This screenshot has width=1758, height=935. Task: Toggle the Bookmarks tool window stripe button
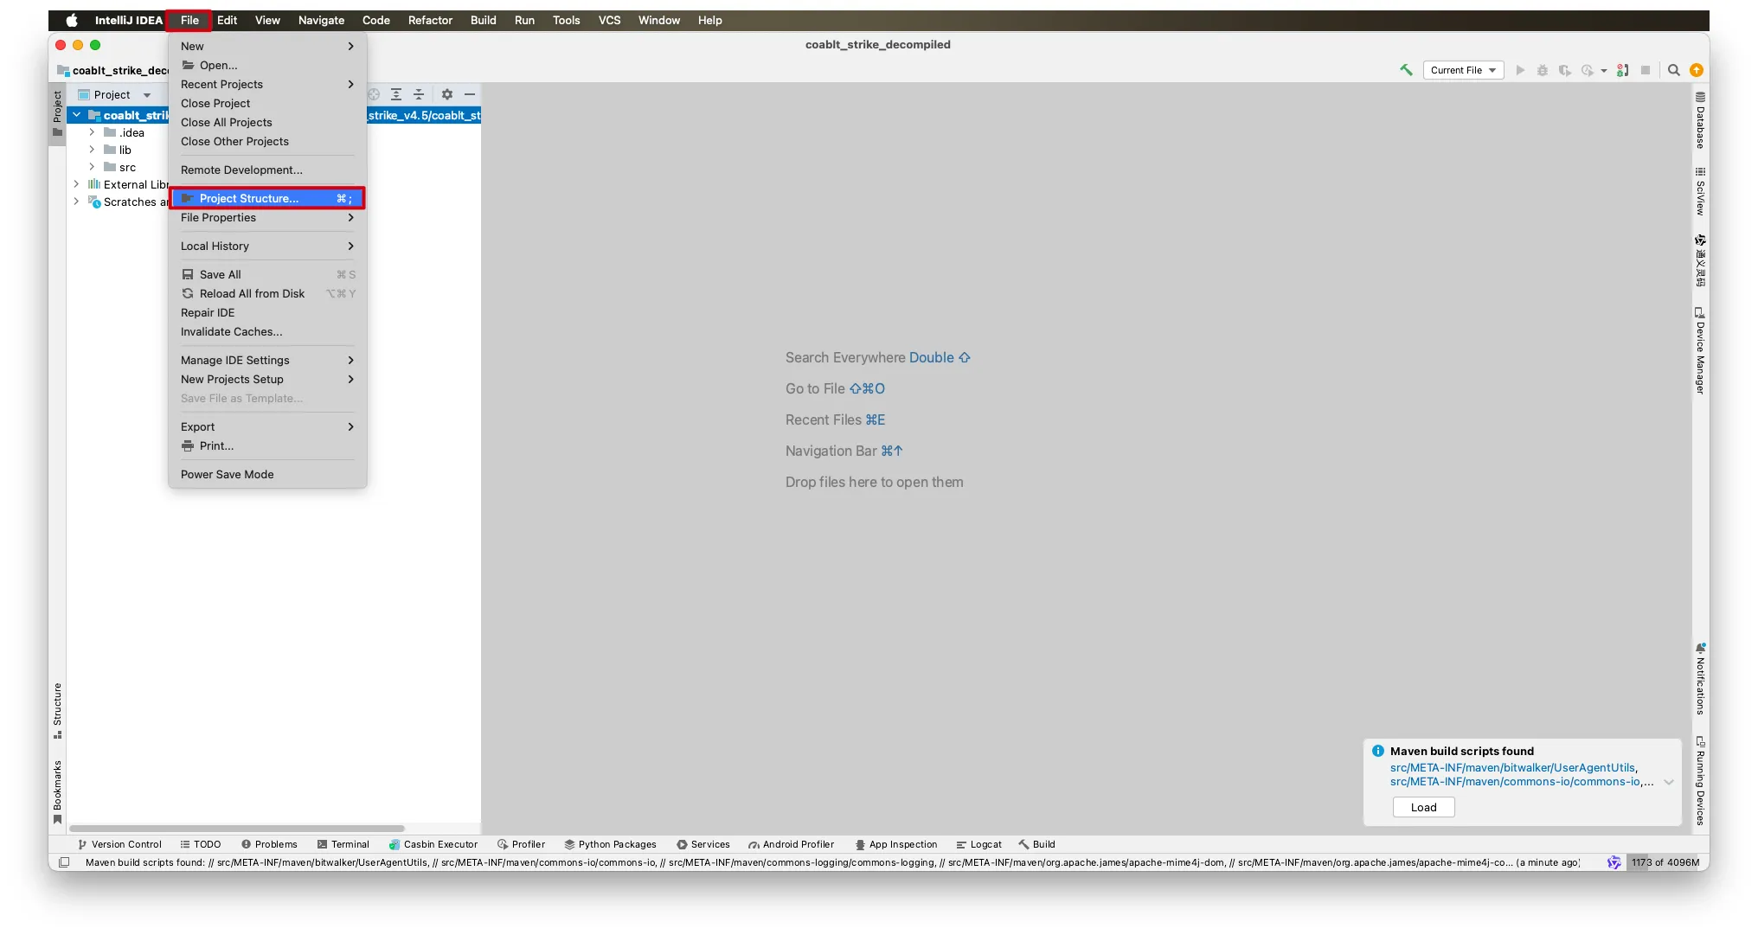(57, 791)
